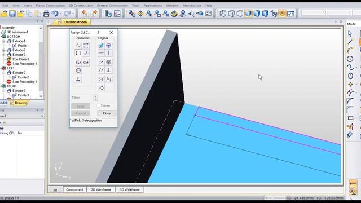Click the tangent constraint icon
Viewport: 361px width, 203px height.
point(101,87)
